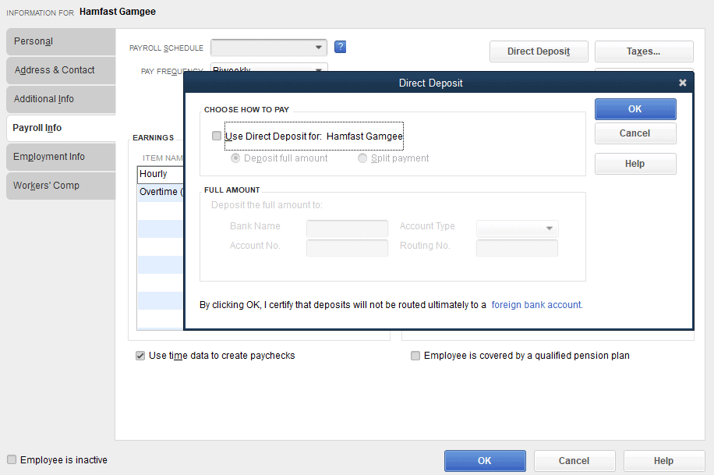Open the Account Type dropdown
This screenshot has width=714, height=475.
(x=517, y=228)
